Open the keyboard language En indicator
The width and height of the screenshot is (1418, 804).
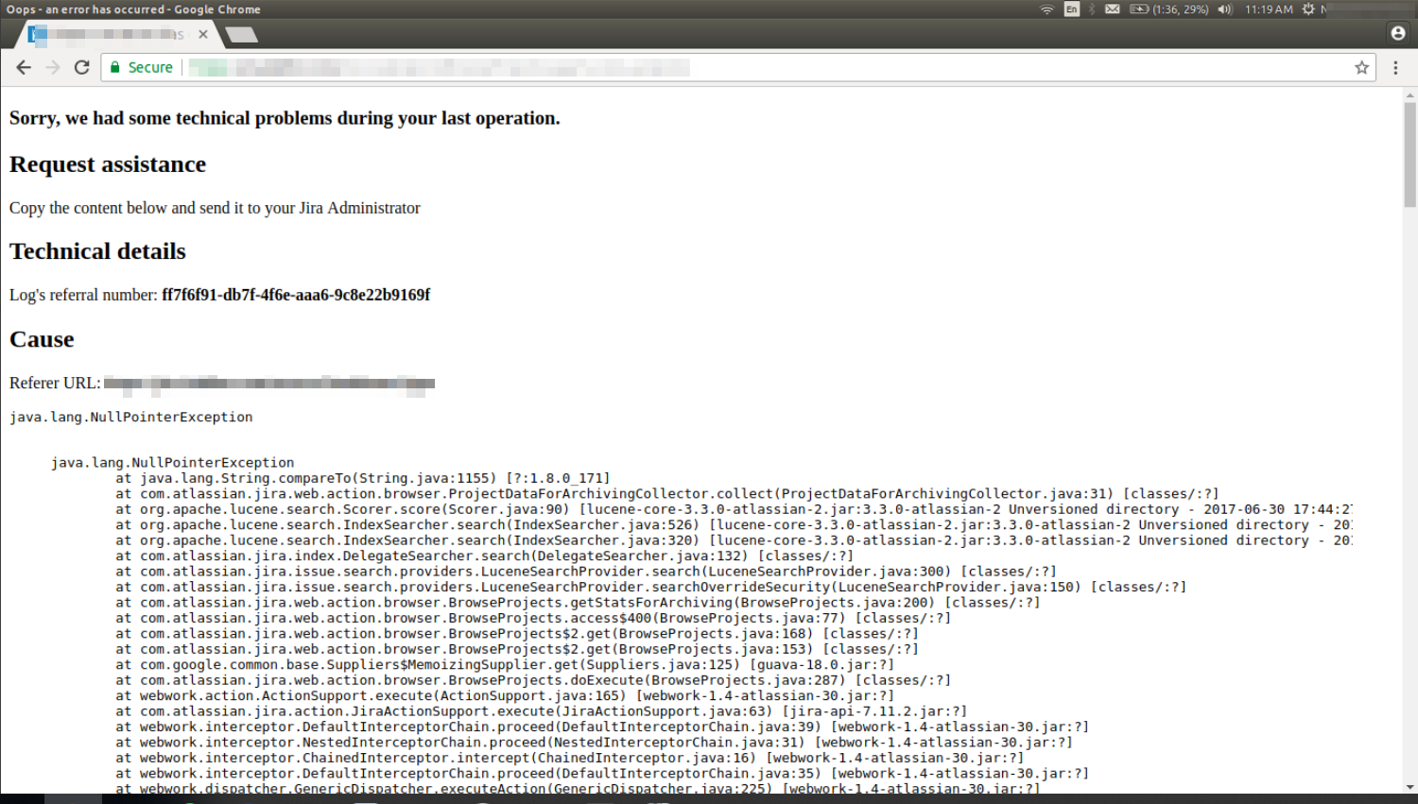coord(1071,9)
